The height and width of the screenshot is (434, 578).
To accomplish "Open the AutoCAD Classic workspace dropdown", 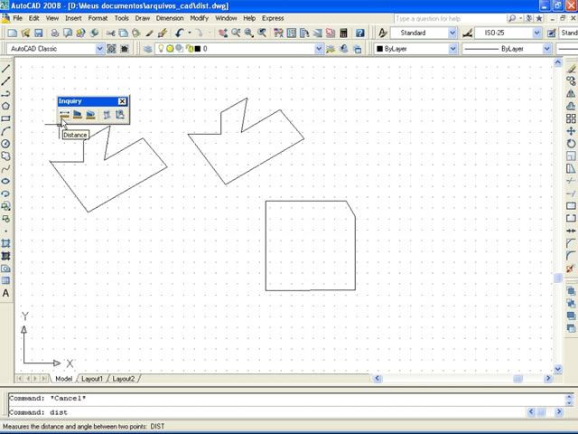I will [x=100, y=49].
